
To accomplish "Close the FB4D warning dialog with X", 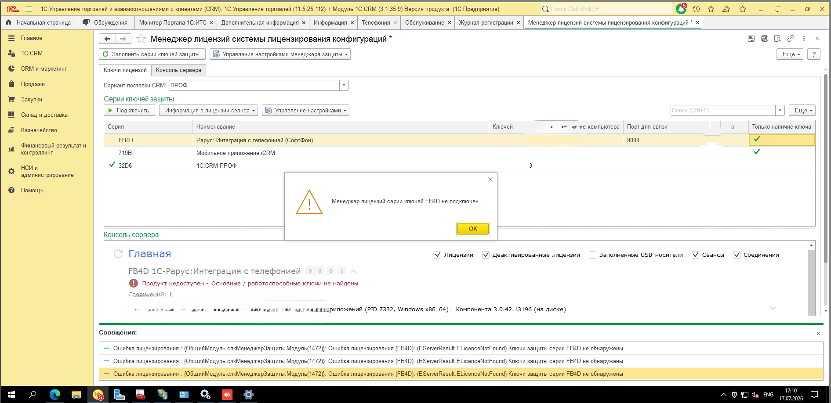I will 490,179.
